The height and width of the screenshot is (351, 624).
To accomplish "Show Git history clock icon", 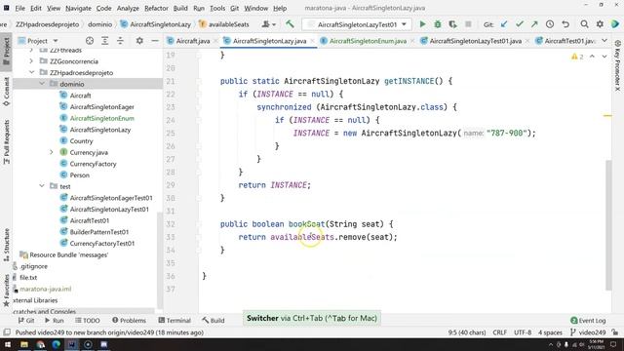I will pos(550,24).
